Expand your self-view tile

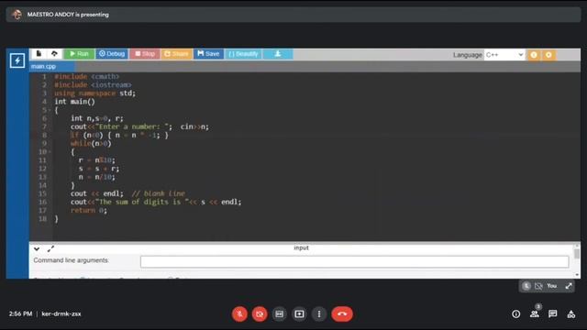(569, 286)
